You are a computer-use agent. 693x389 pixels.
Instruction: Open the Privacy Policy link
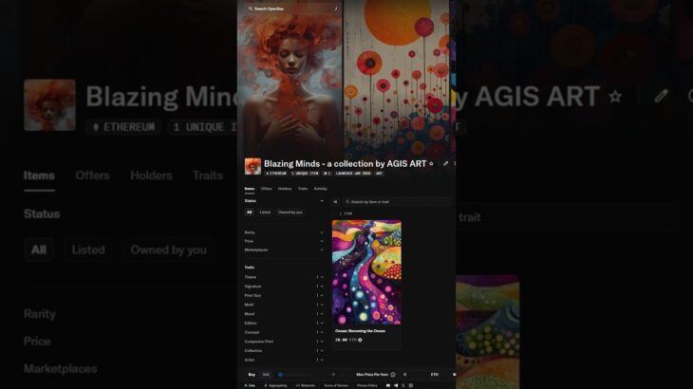coord(366,385)
